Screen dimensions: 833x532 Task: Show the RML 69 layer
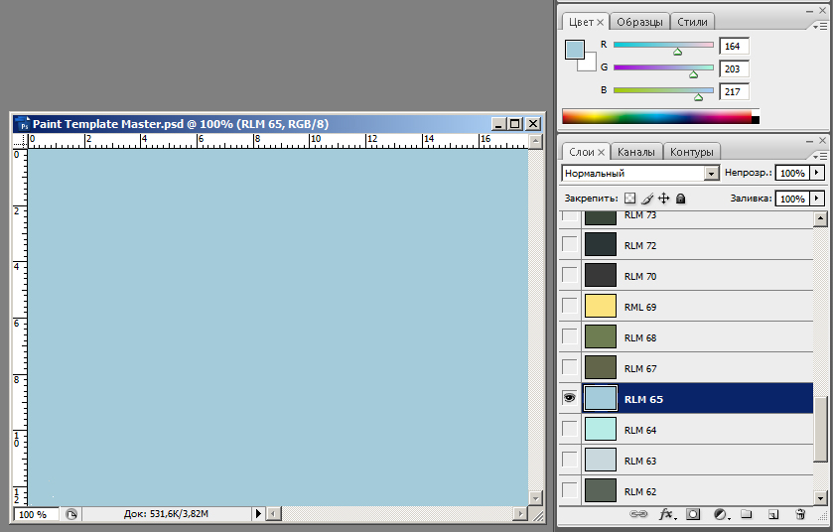[x=570, y=306]
